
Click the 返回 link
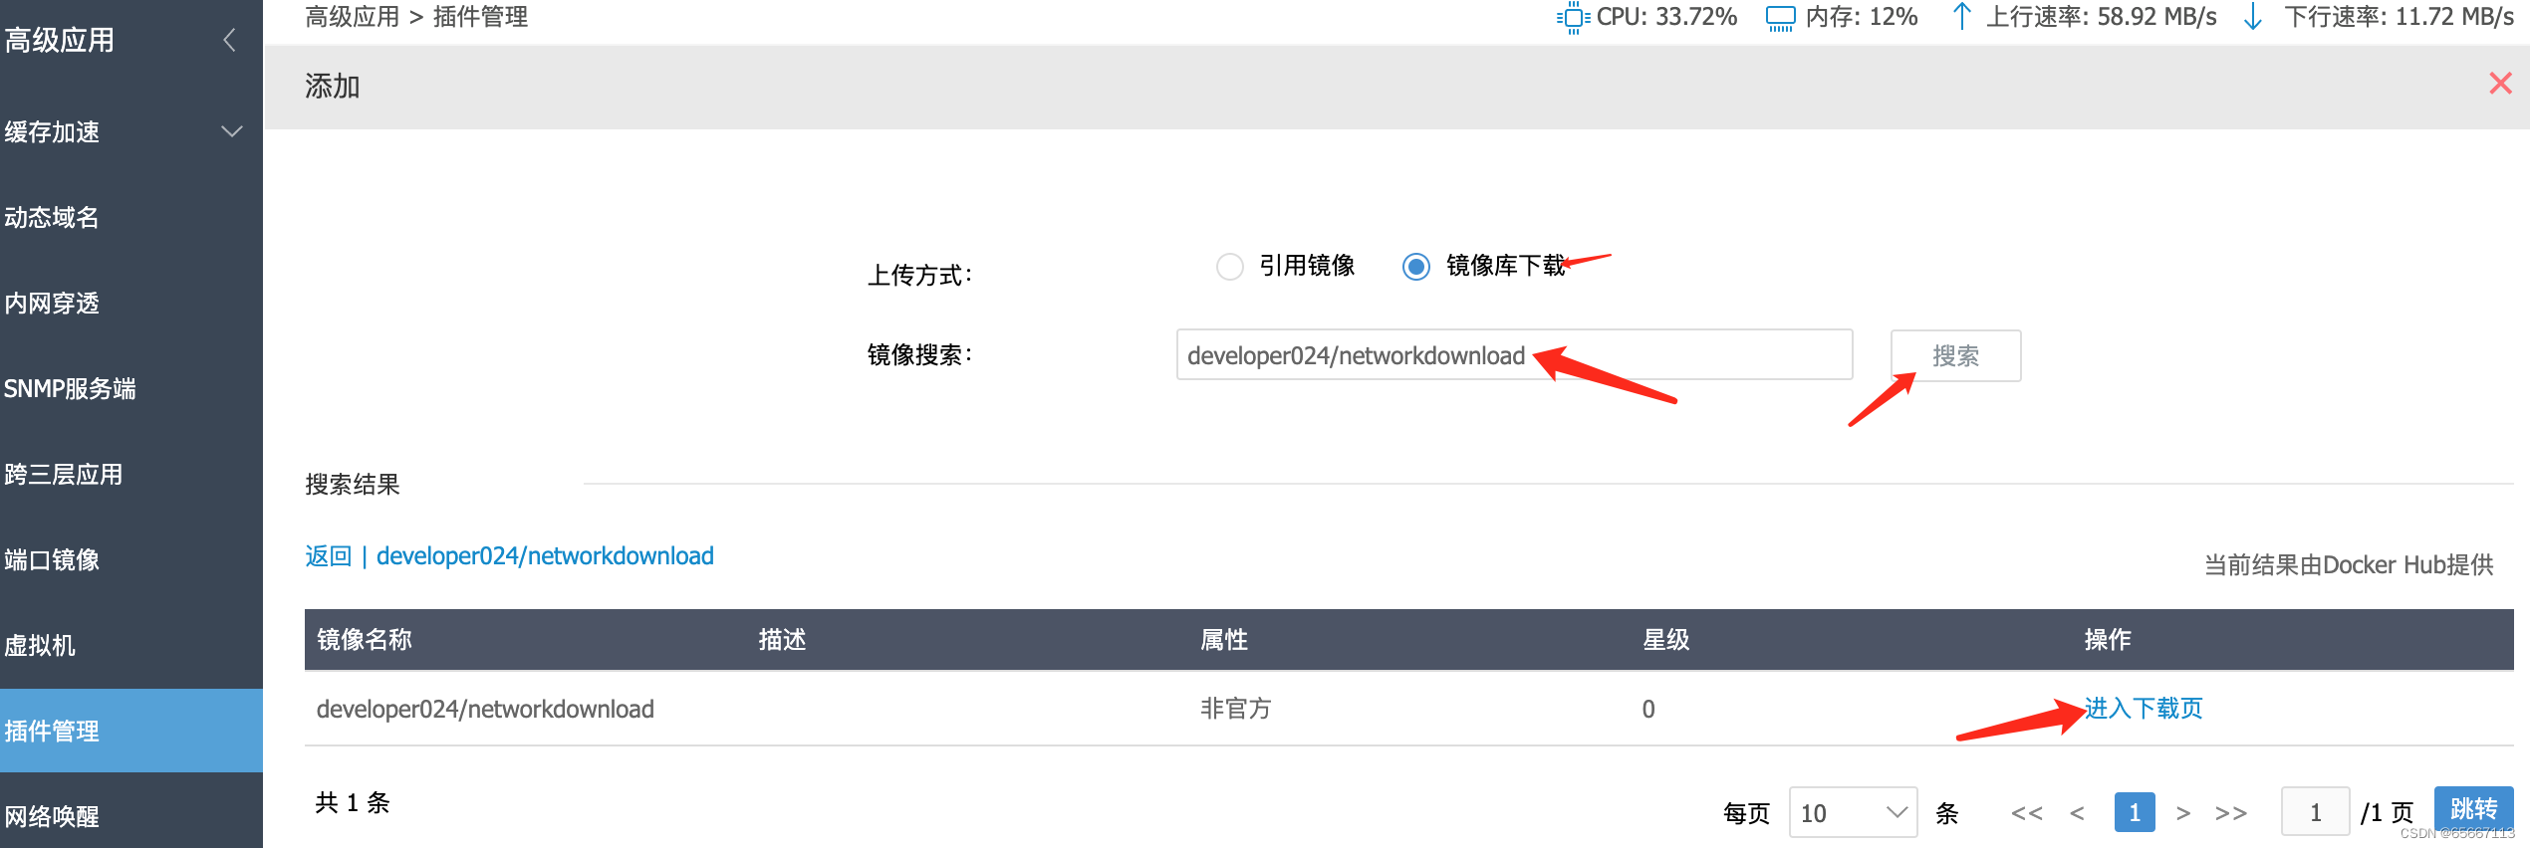(329, 555)
